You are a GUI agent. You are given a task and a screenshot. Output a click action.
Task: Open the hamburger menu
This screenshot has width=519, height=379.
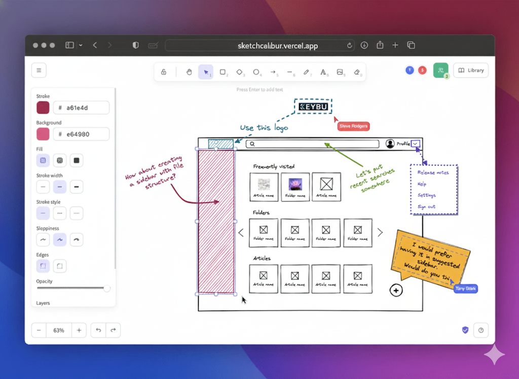click(39, 70)
